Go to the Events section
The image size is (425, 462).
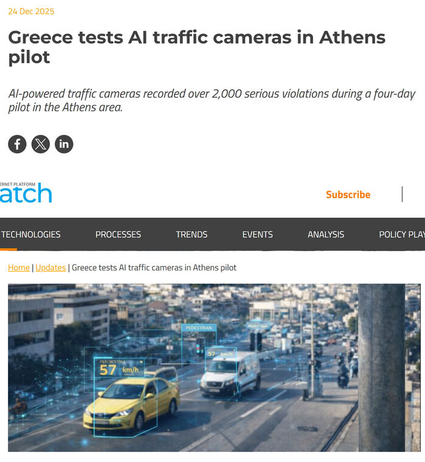[x=258, y=235]
